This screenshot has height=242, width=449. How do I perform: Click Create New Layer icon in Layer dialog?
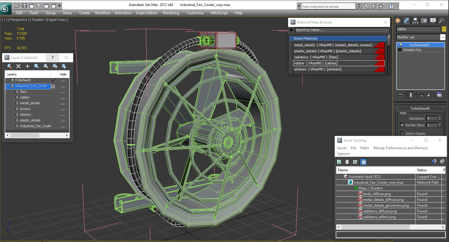pyautogui.click(x=9, y=66)
